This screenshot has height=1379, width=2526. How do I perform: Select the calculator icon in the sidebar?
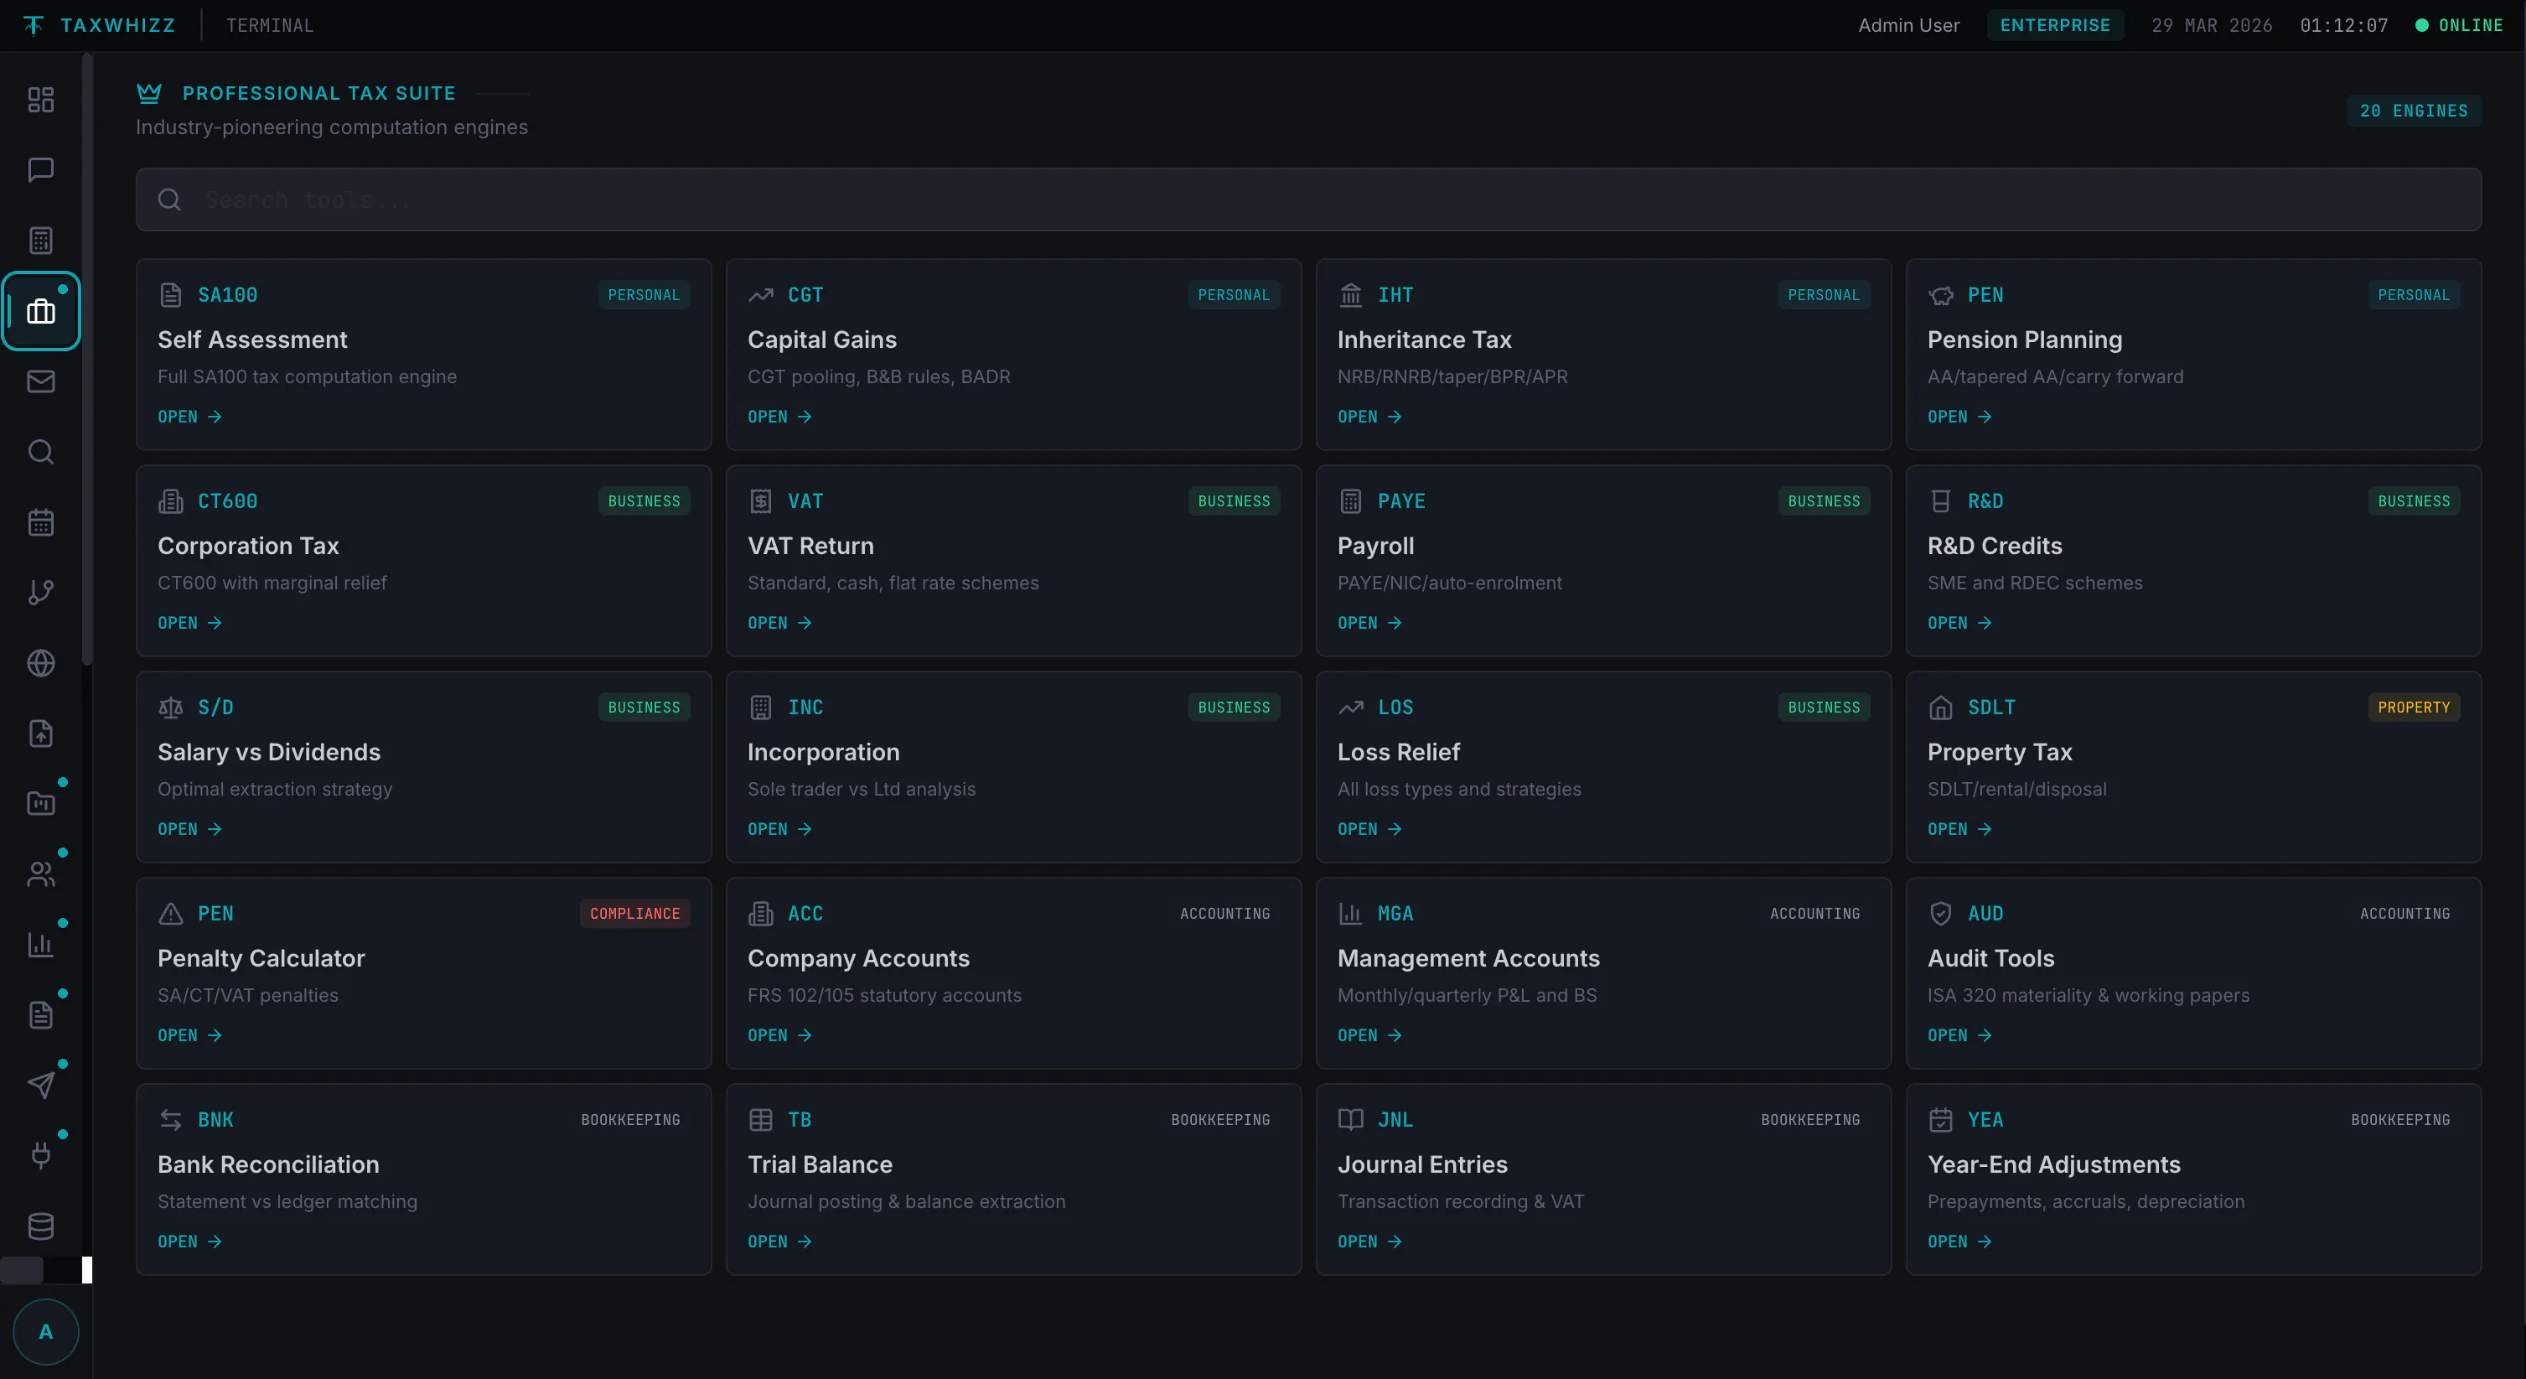(40, 241)
